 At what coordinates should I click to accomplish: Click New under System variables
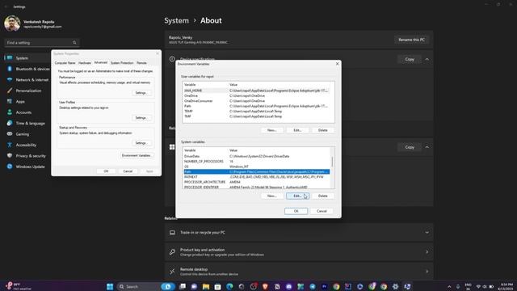click(x=271, y=196)
